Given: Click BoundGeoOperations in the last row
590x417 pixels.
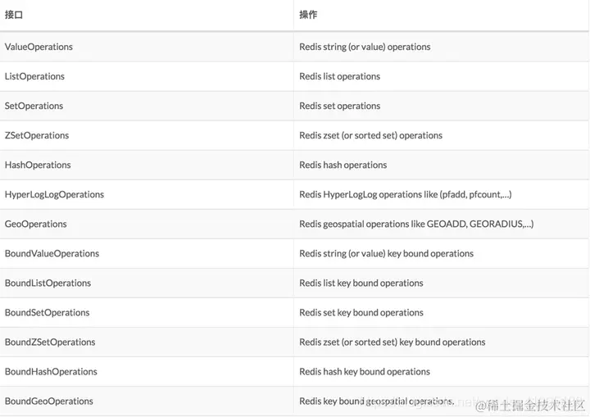Looking at the screenshot, I should click(49, 401).
